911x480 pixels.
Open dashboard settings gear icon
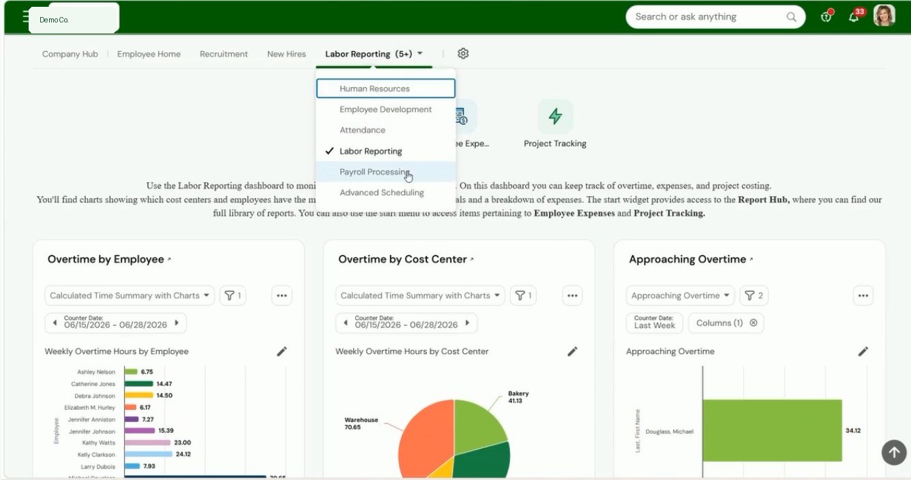(463, 54)
